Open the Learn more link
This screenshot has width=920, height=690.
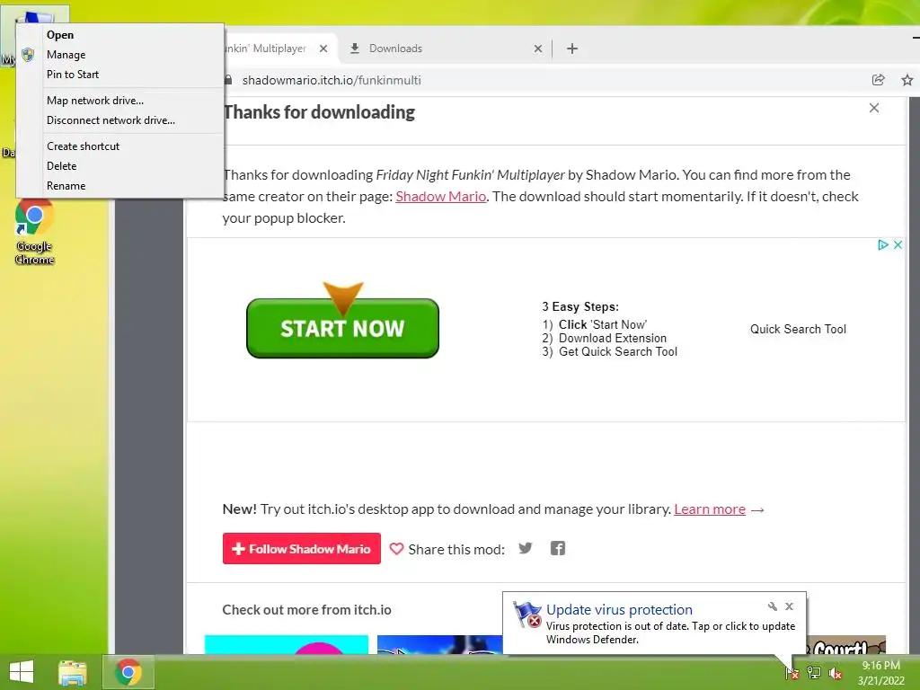coord(710,509)
